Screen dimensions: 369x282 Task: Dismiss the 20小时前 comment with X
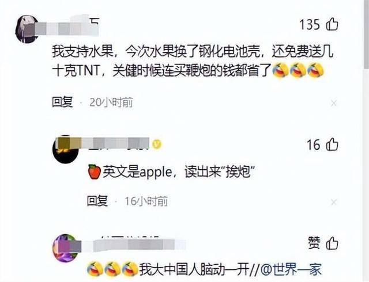pyautogui.click(x=334, y=103)
